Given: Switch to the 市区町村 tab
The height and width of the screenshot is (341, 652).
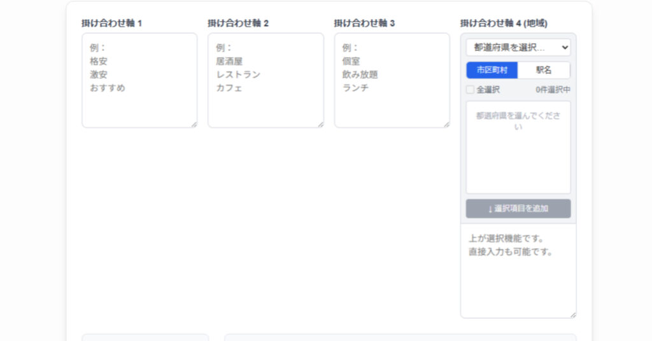Looking at the screenshot, I should tap(492, 70).
